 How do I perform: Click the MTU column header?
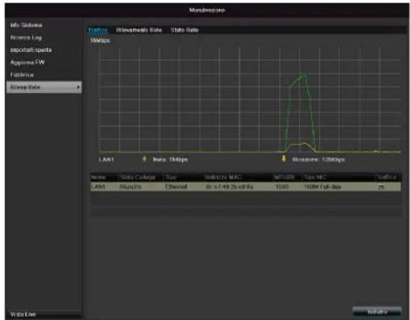click(x=284, y=177)
